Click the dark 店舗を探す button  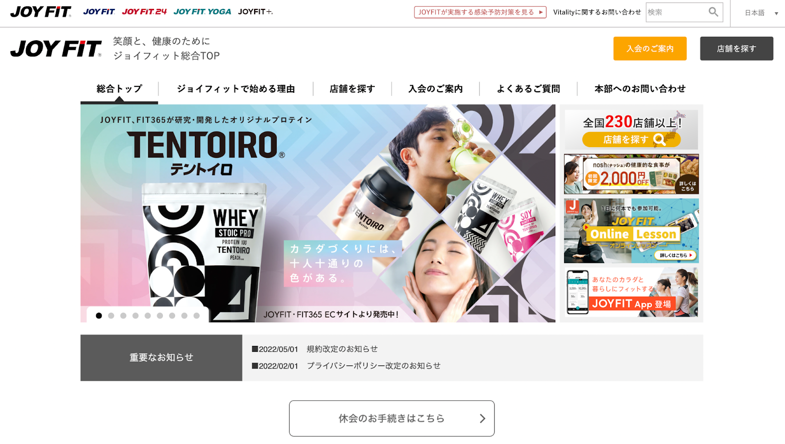[x=736, y=49]
